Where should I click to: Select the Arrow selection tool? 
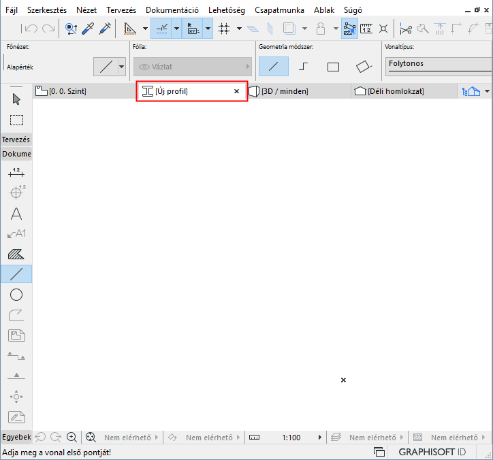pyautogui.click(x=16, y=99)
